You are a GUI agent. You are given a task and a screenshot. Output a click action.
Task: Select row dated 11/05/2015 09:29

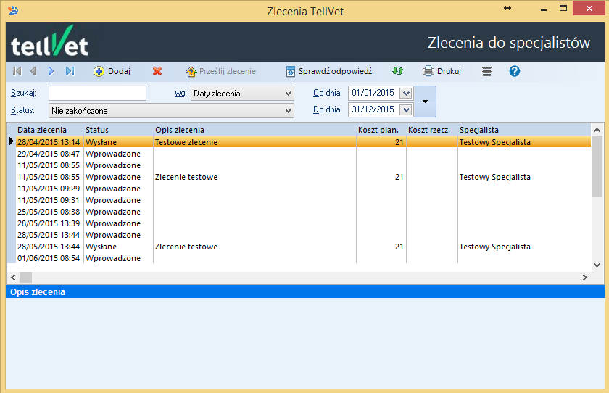point(303,189)
